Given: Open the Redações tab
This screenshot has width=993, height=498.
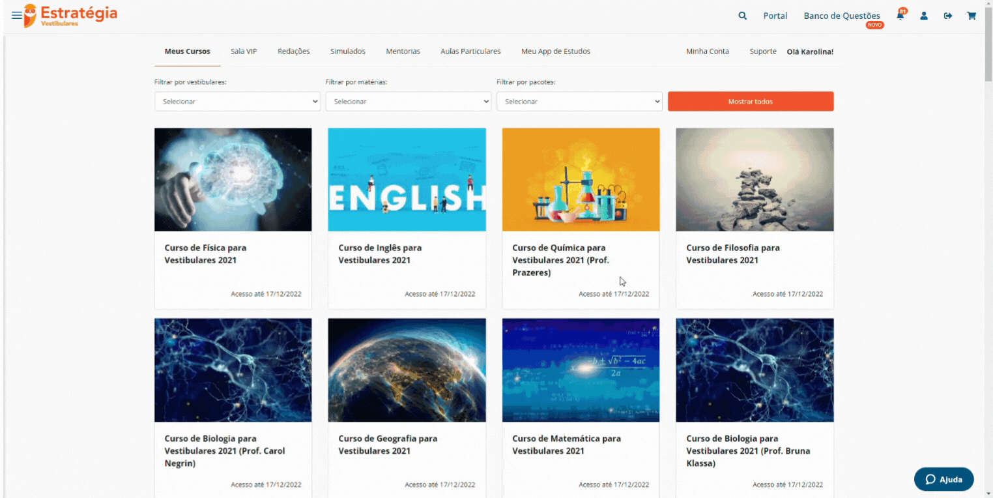Looking at the screenshot, I should pyautogui.click(x=294, y=51).
